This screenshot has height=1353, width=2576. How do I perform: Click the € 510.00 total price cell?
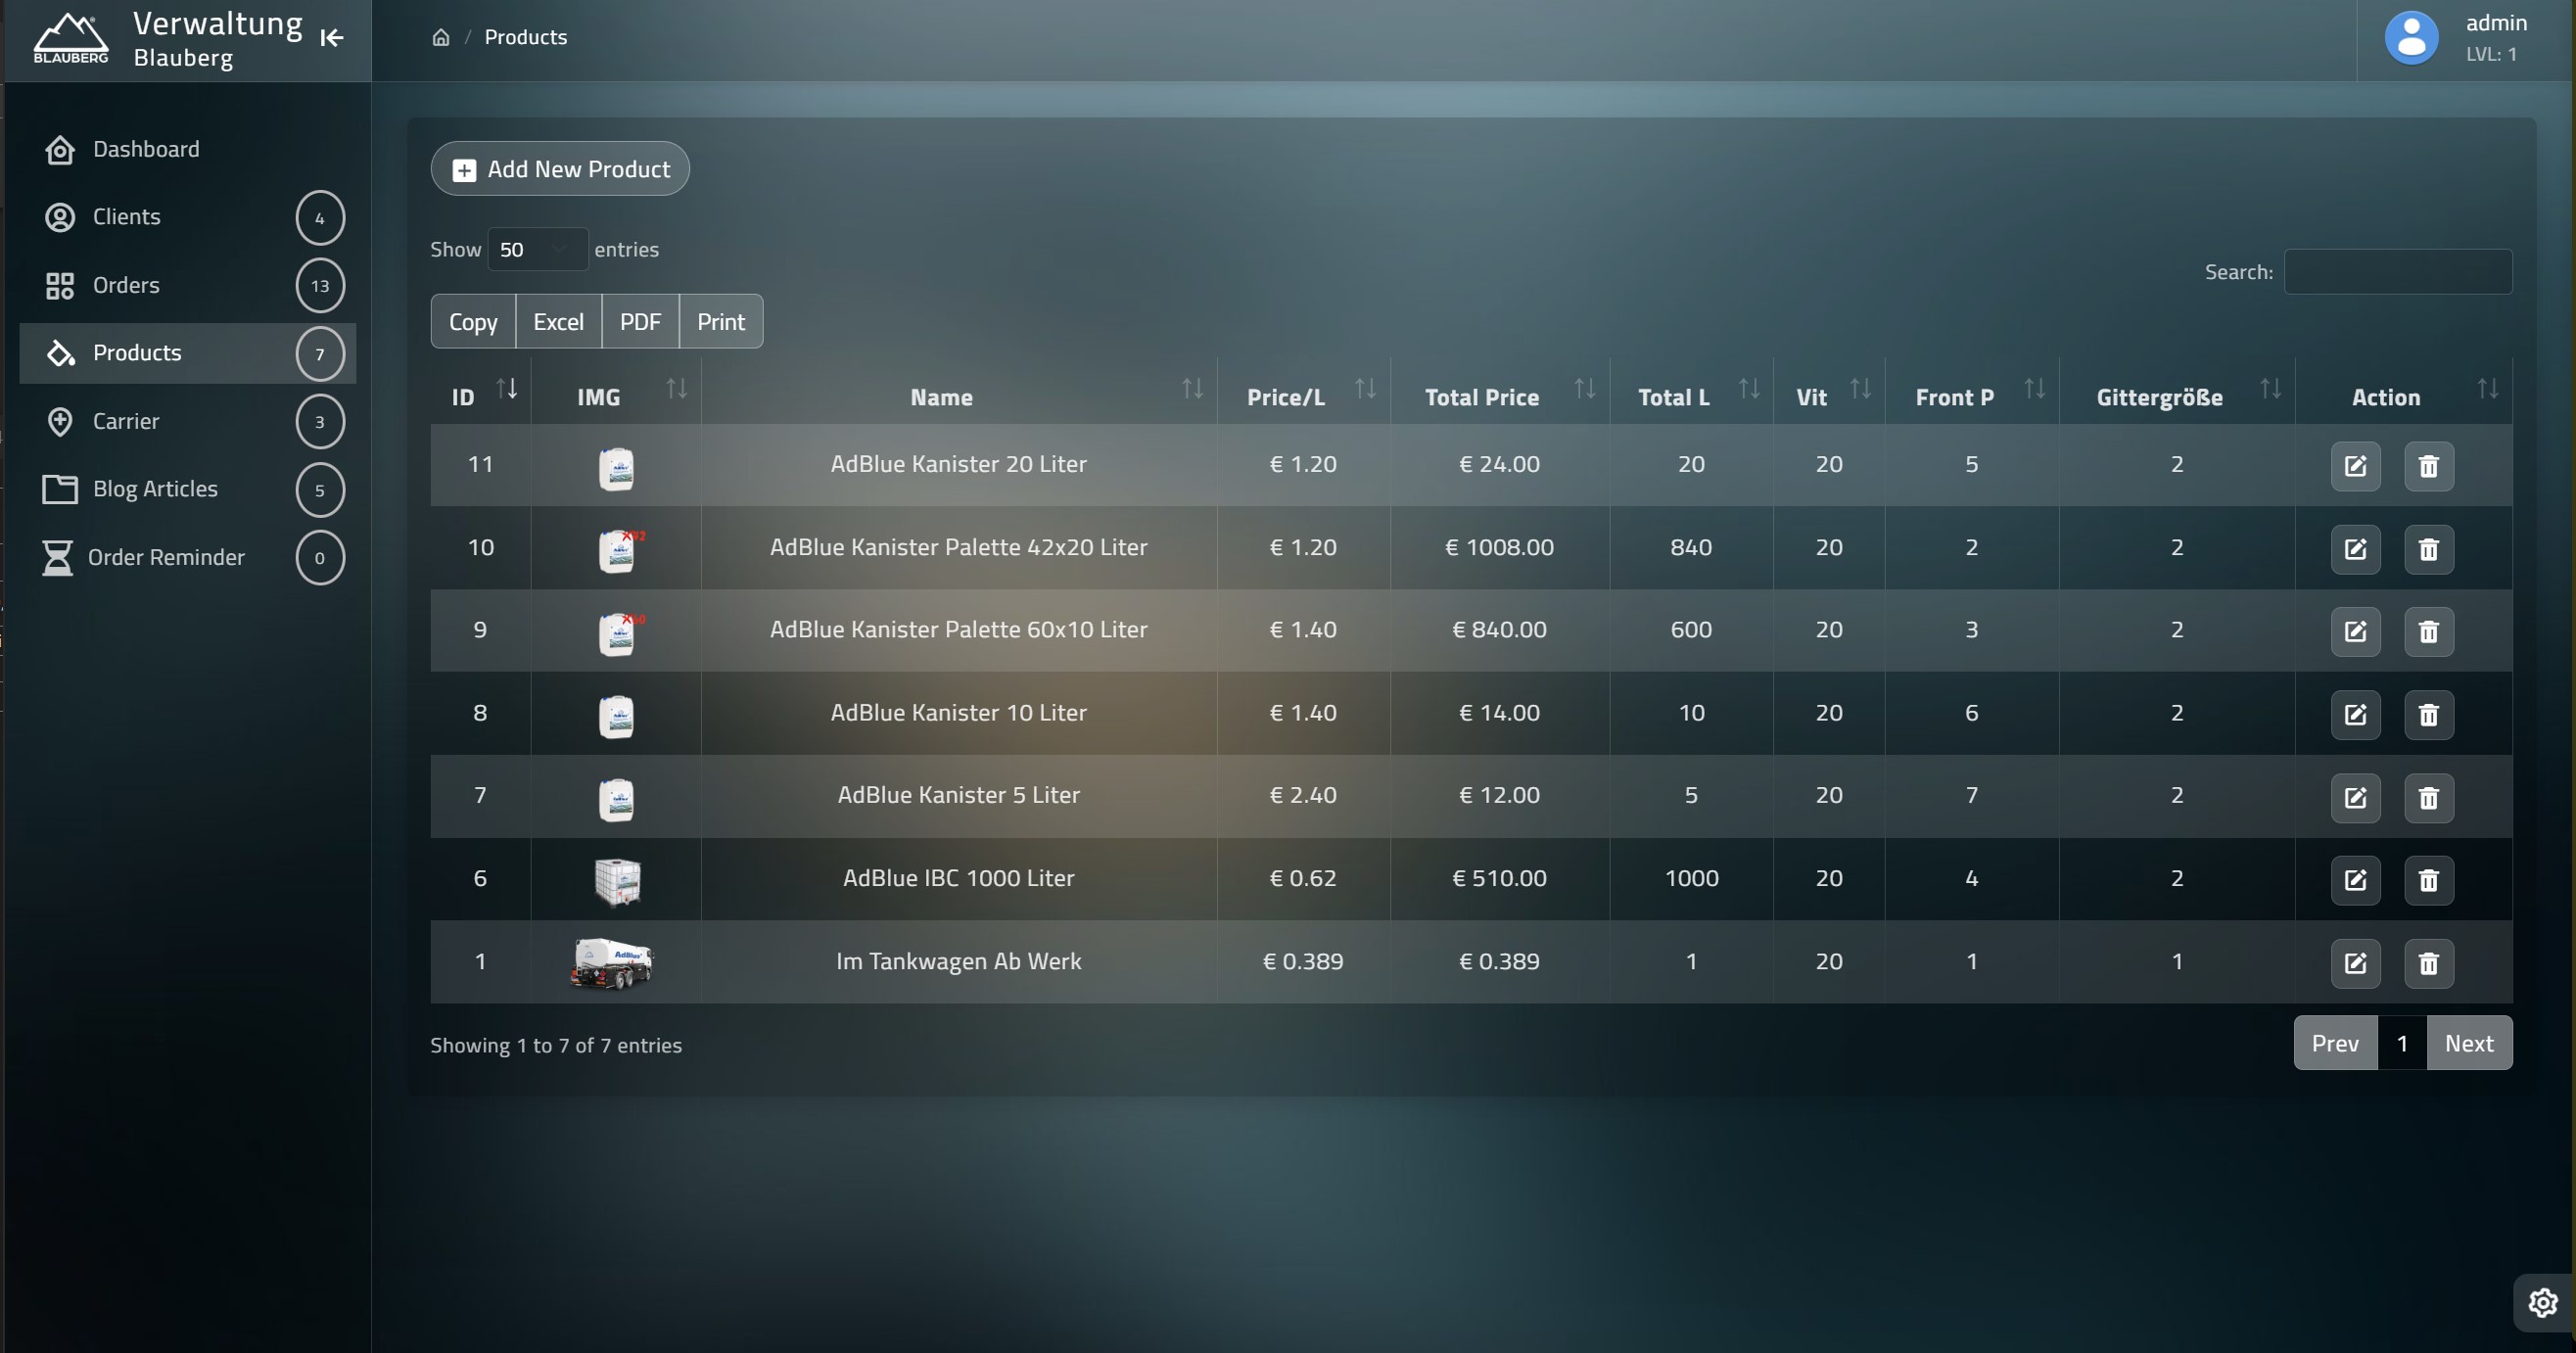point(1500,878)
